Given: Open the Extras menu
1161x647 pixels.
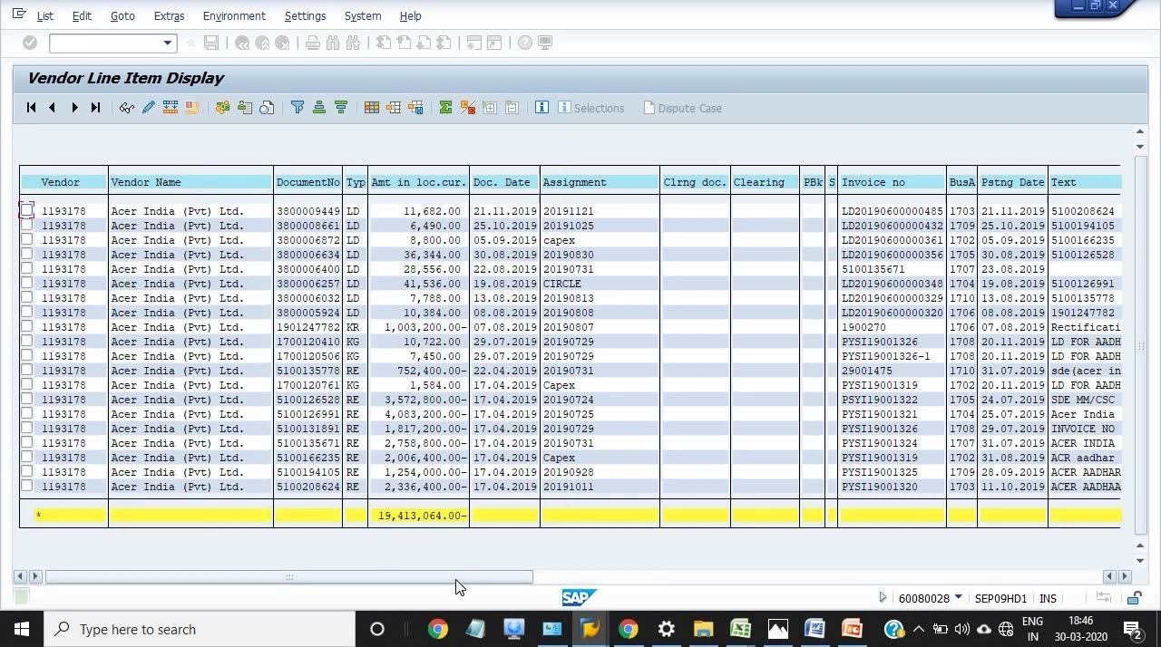Looking at the screenshot, I should (x=169, y=16).
